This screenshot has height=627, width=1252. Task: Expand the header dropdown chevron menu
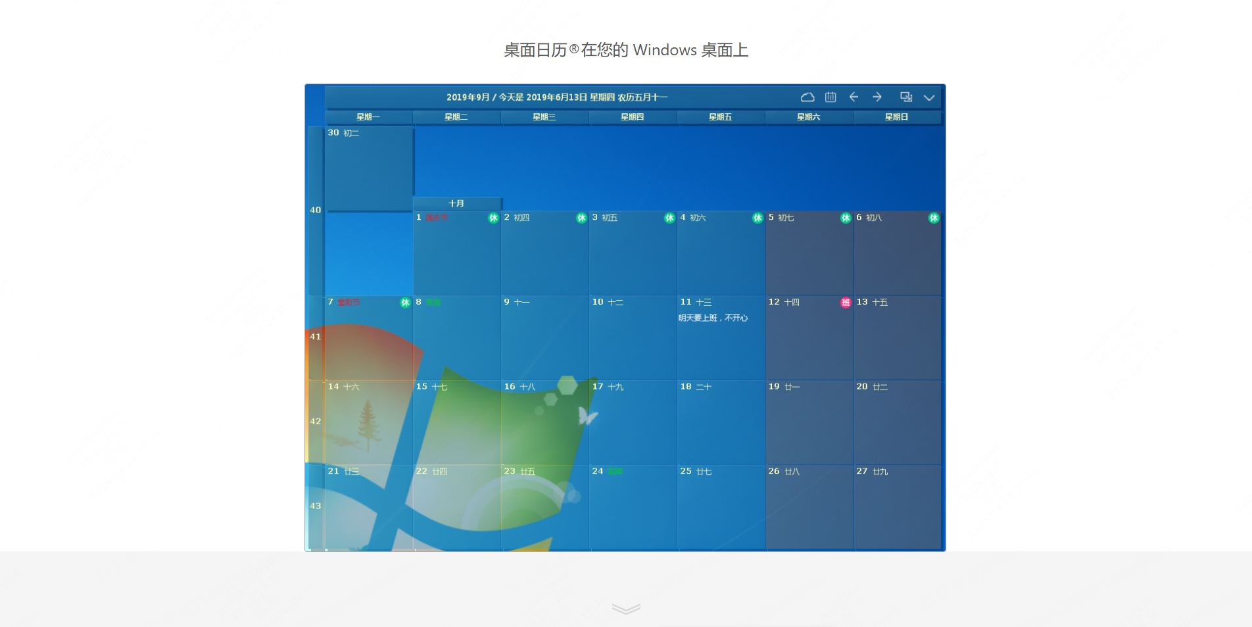[x=929, y=98]
